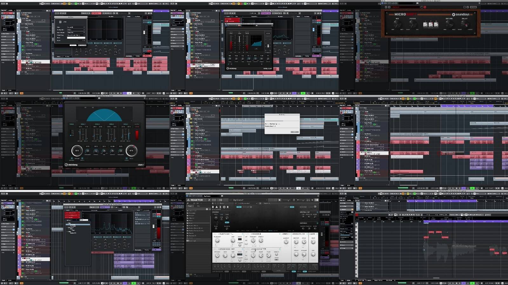
Task: Open the Stretch module type dropdown in Razor
Action: [x=285, y=234]
